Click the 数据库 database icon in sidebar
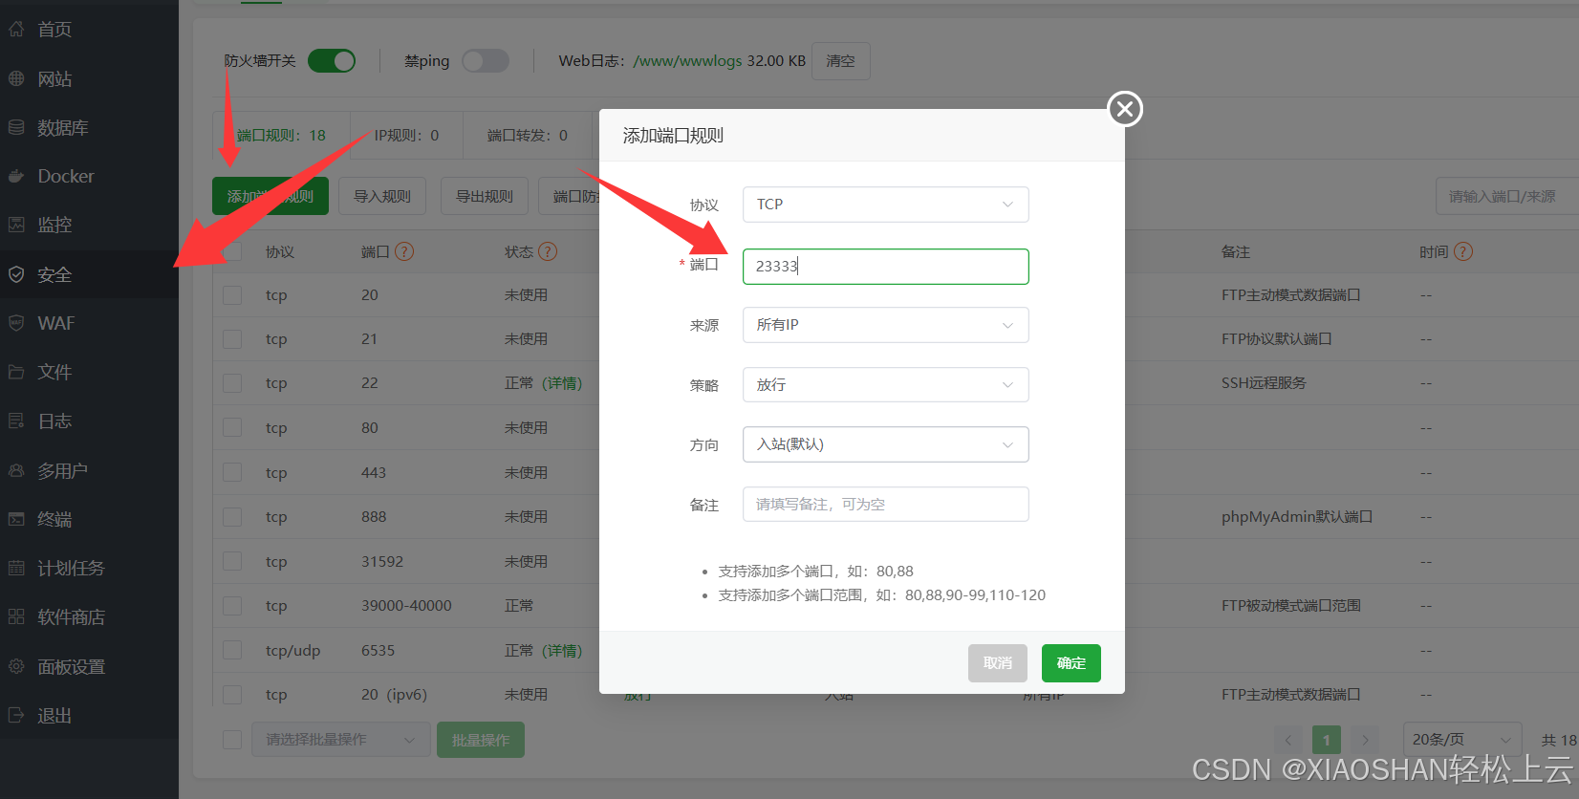 [16, 127]
